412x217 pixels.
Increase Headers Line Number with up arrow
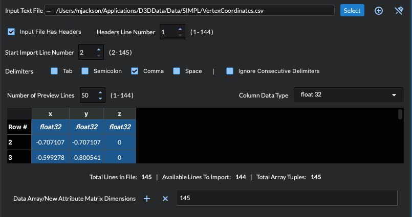point(180,29)
